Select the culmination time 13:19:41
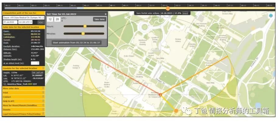This screenshot has height=123, width=278. [35, 37]
